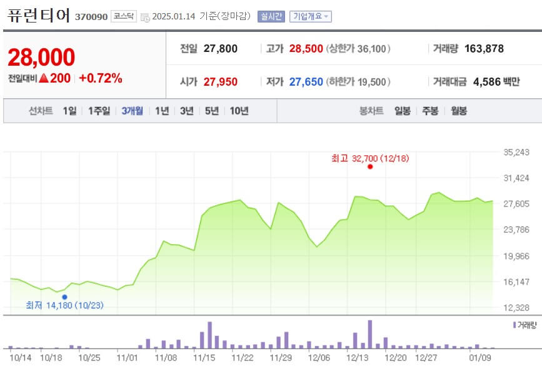Viewport: 542px width, 371px height.
Task: Select the 10년 line chart tab
Action: (x=239, y=111)
